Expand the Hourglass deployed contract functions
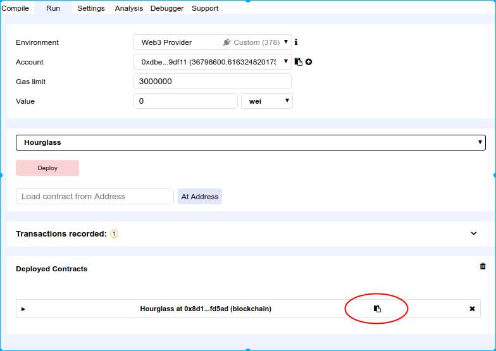The width and height of the screenshot is (496, 351). point(23,309)
